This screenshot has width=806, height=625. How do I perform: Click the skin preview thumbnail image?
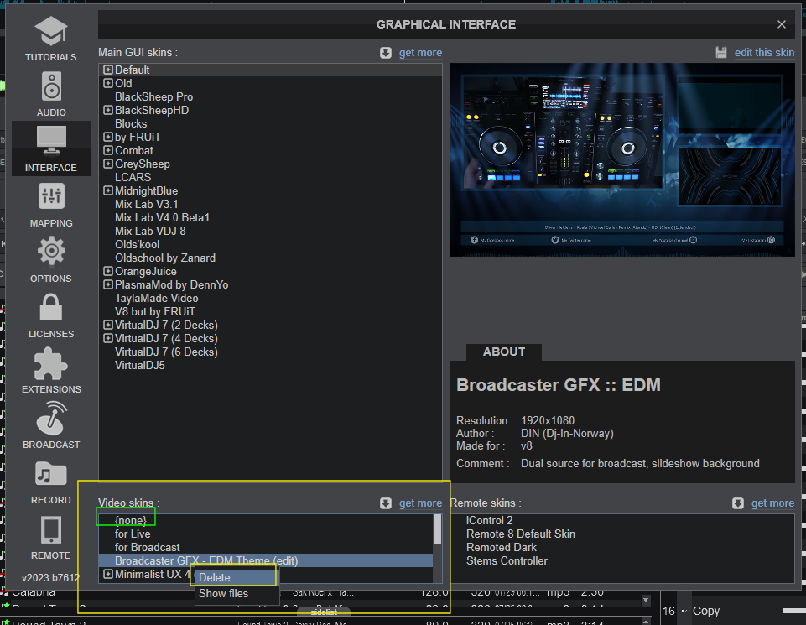(622, 160)
